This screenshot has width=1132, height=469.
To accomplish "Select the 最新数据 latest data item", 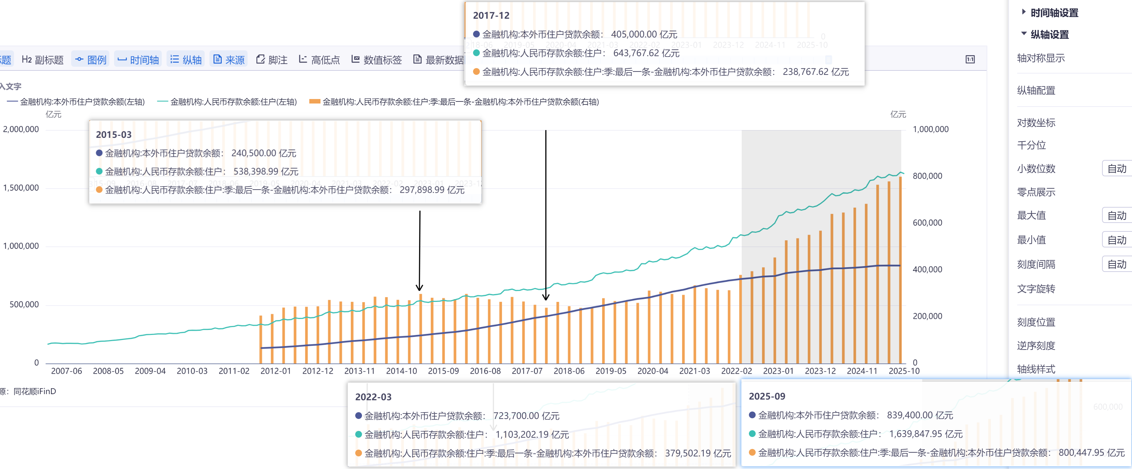I will tap(439, 59).
